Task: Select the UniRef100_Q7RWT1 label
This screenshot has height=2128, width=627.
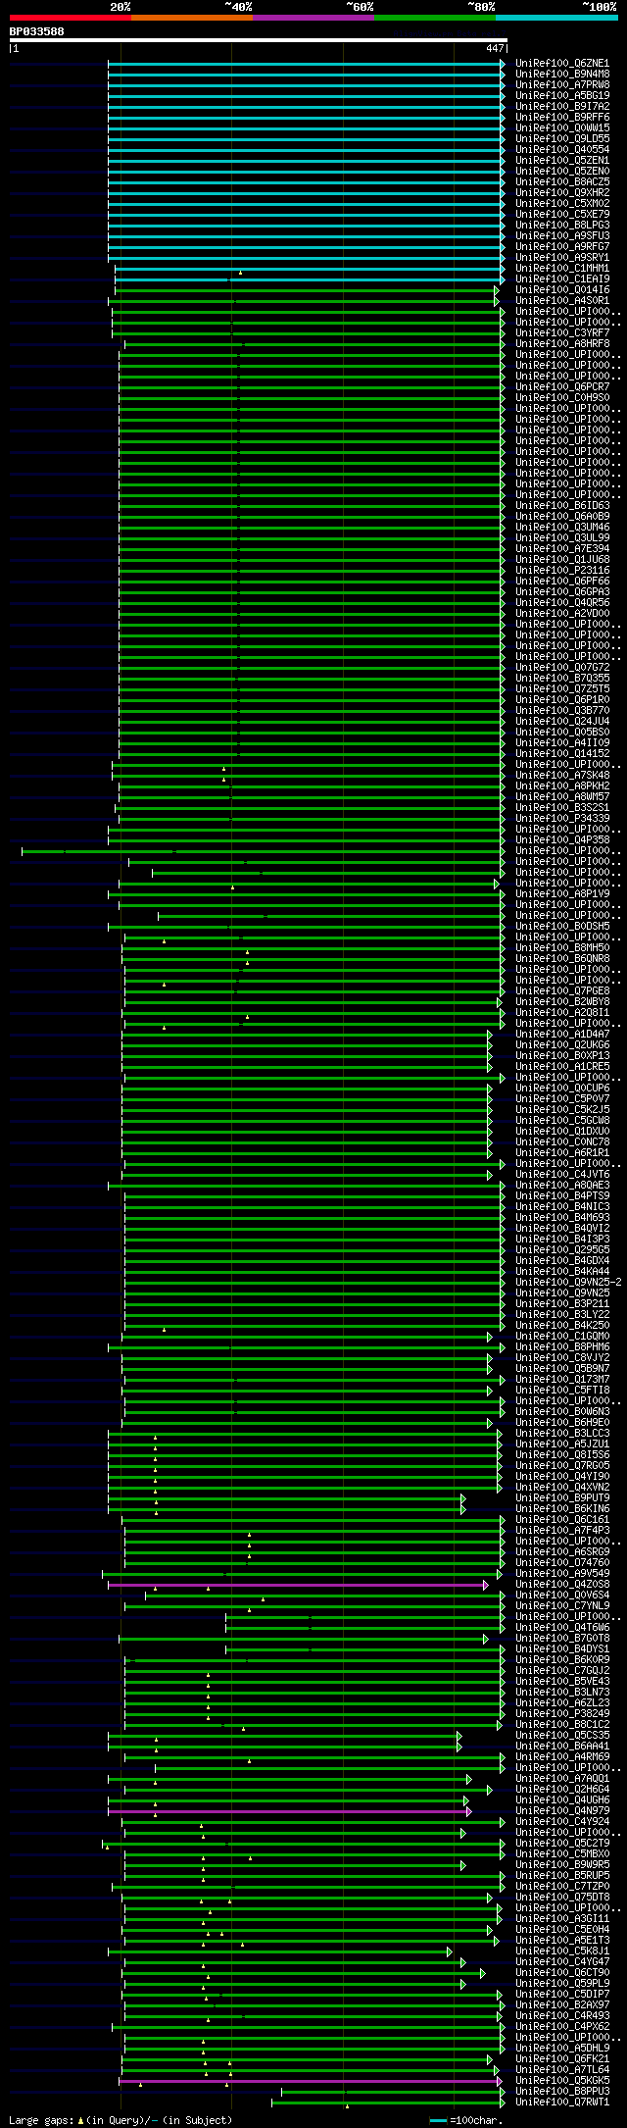Action: point(562,2103)
